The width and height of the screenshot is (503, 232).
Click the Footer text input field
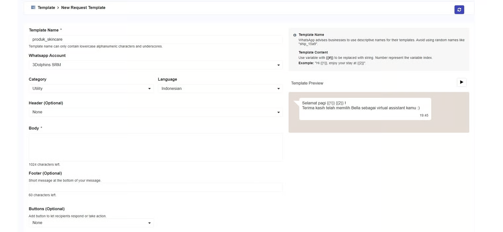(156, 187)
